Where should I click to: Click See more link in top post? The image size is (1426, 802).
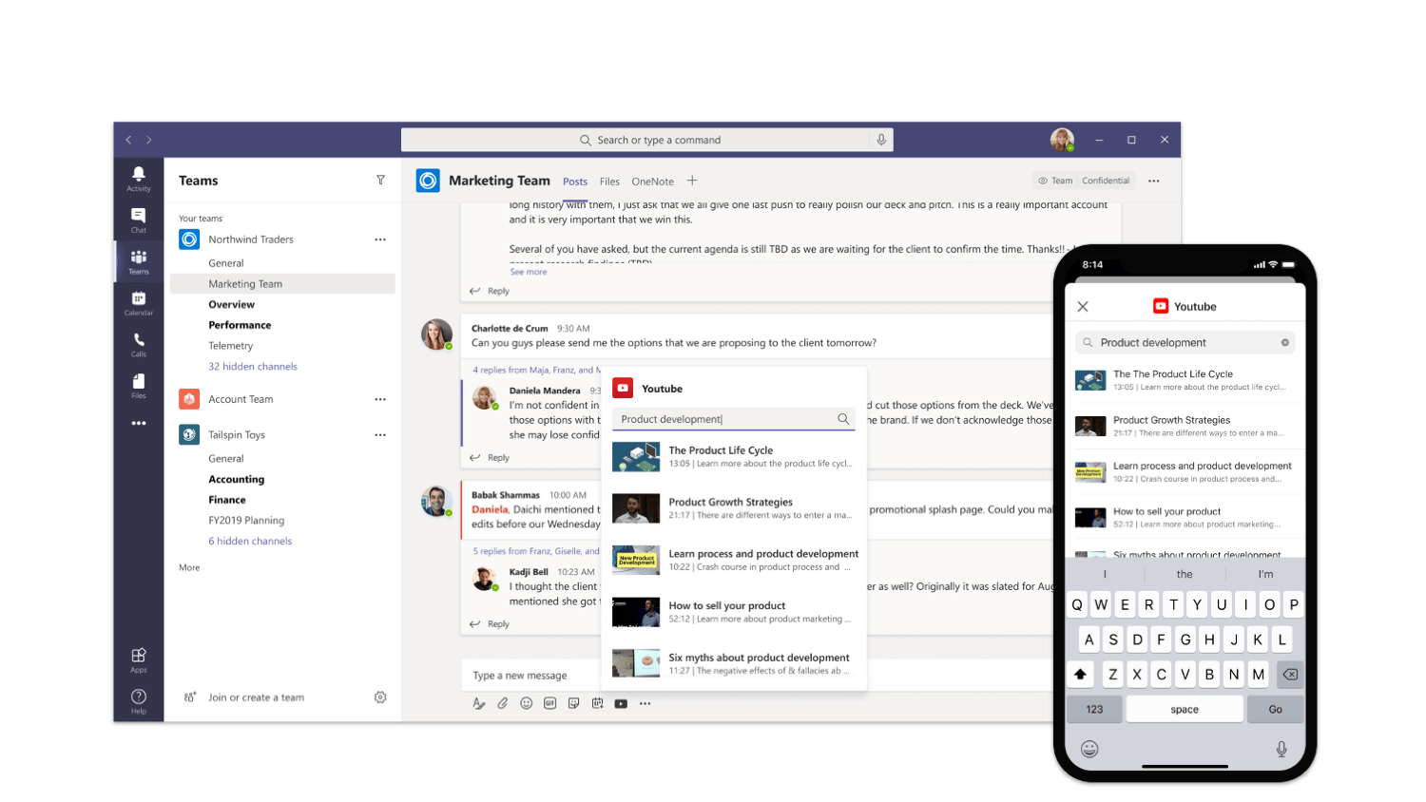pyautogui.click(x=529, y=272)
